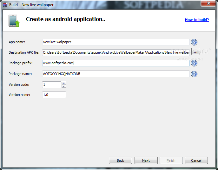Click the help icon beside Package prefix

194,63
